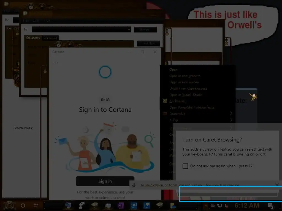Expand the Ownership submenu arrow
Viewport: 282px width, 211px height.
pos(231,113)
